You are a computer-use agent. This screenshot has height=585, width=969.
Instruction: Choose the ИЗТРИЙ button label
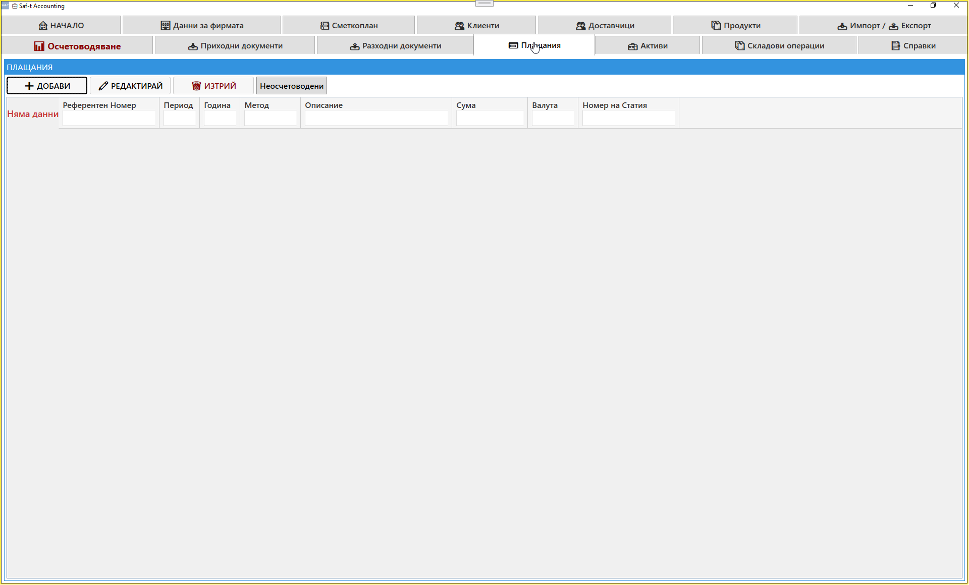click(x=220, y=86)
